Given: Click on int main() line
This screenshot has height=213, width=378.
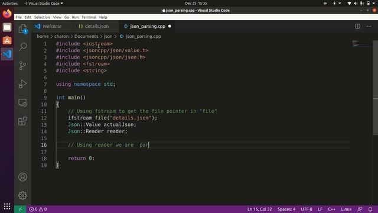Looking at the screenshot, I should pos(71,98).
